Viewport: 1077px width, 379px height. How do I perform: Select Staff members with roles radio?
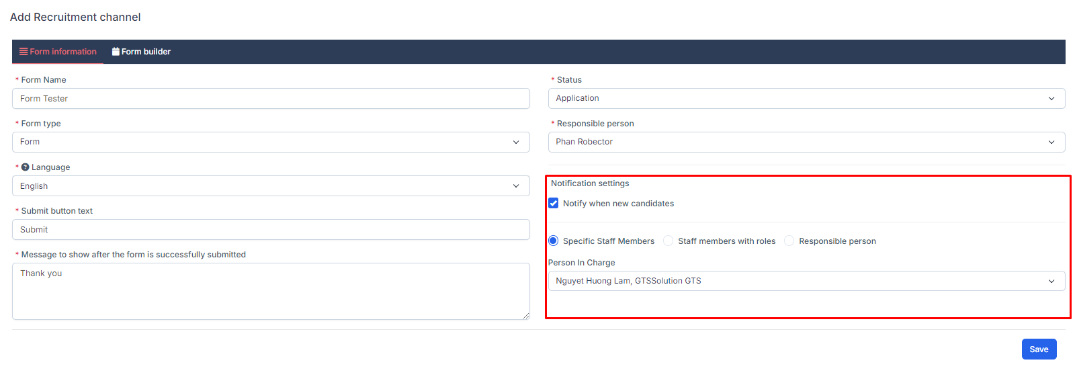coord(669,241)
